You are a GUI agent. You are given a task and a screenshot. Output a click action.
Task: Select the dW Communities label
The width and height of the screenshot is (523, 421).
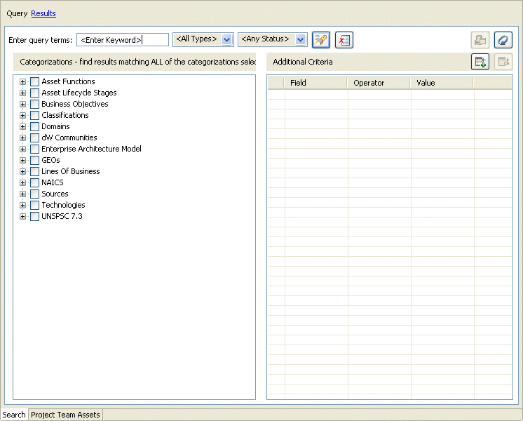(69, 138)
